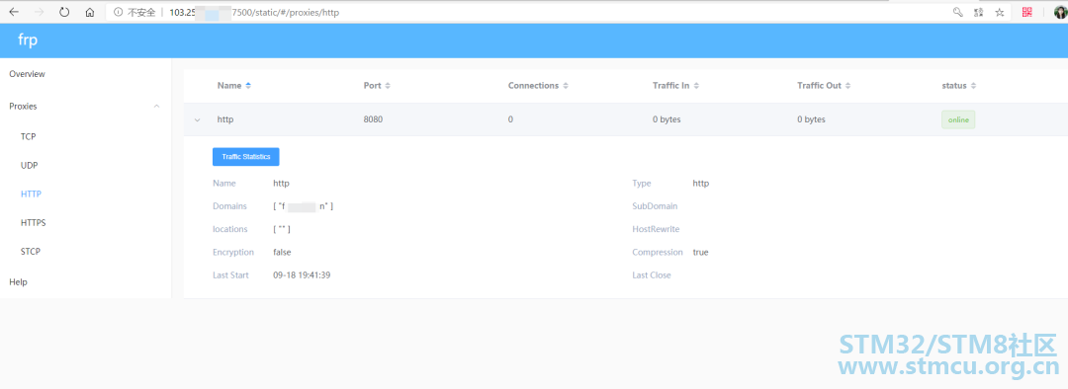
Task: Sort by status column
Action: 973,86
